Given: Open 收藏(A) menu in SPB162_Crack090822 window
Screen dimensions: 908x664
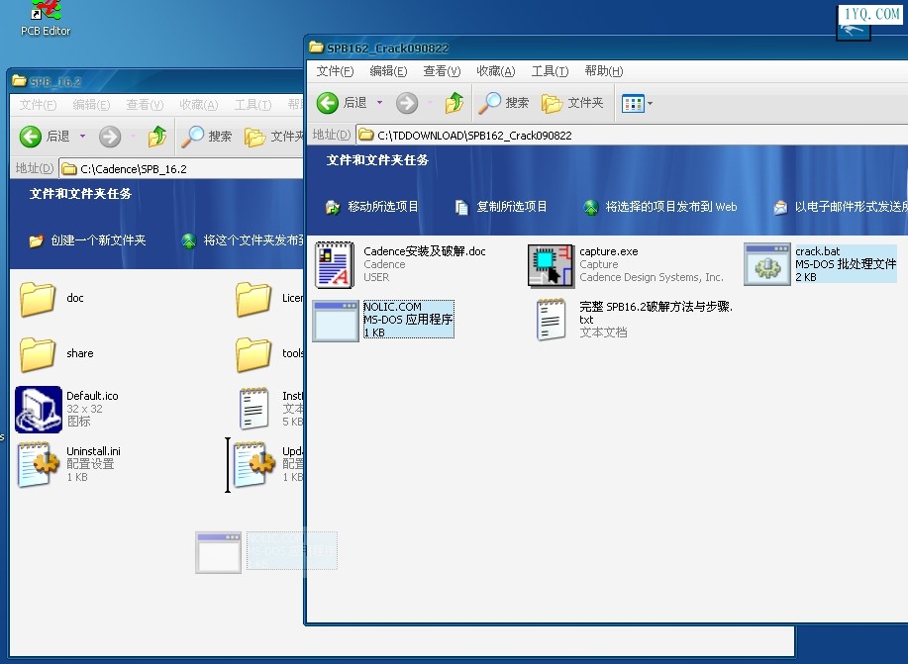Looking at the screenshot, I should point(495,71).
